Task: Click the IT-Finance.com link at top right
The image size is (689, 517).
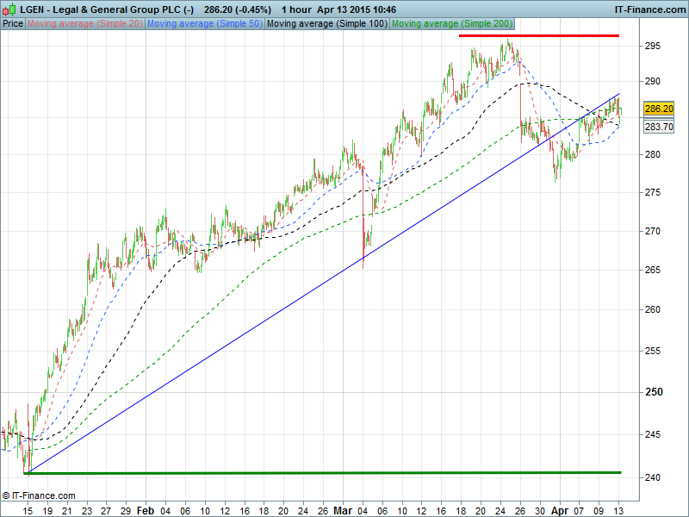Action: tap(649, 9)
